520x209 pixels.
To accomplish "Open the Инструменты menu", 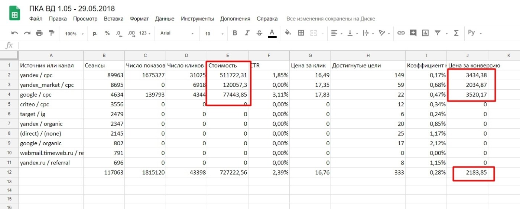I will click(x=197, y=19).
